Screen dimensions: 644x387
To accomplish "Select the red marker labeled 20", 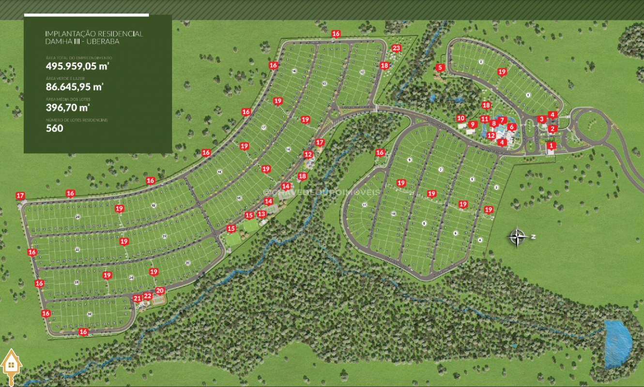I will (x=160, y=291).
